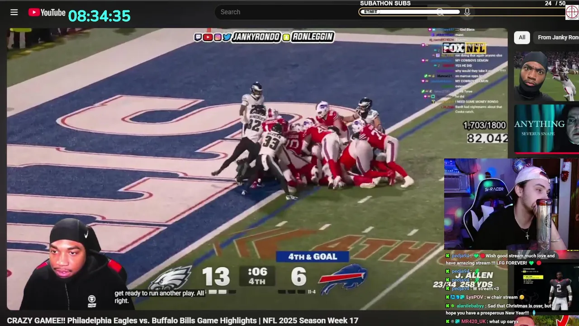Open the YouTube hamburger guide menu
579x326 pixels.
(x=14, y=12)
